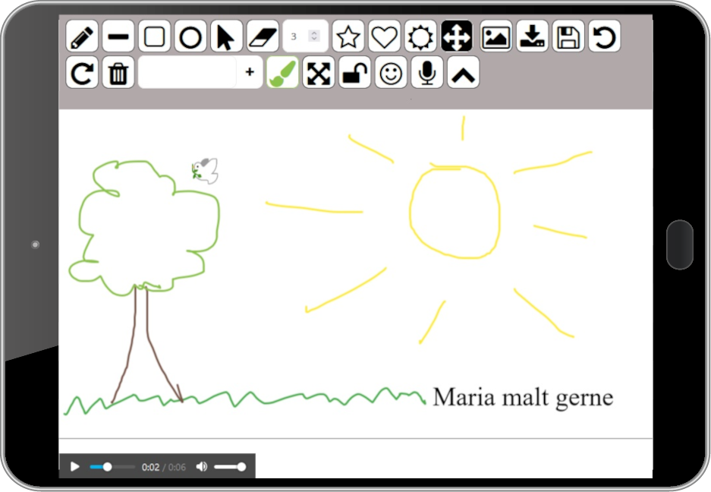Play the audio recording

coord(75,467)
